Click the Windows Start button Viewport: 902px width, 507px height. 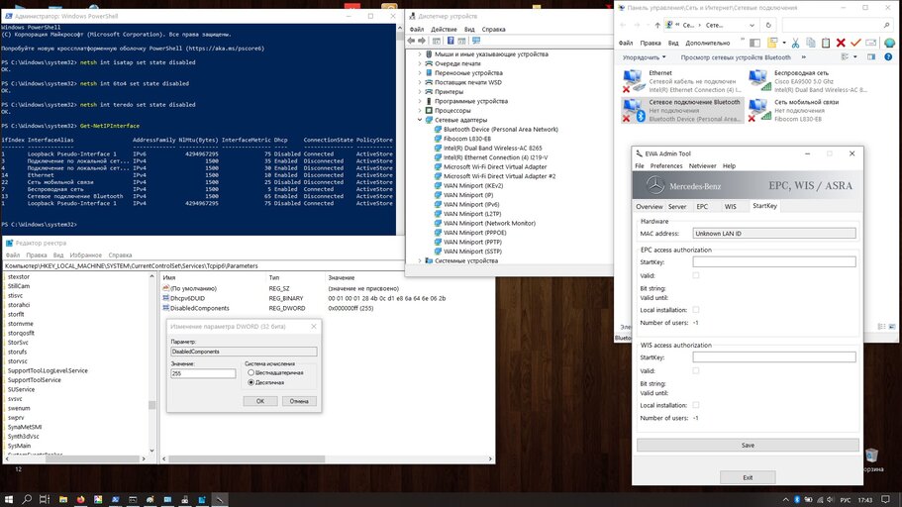(9, 499)
